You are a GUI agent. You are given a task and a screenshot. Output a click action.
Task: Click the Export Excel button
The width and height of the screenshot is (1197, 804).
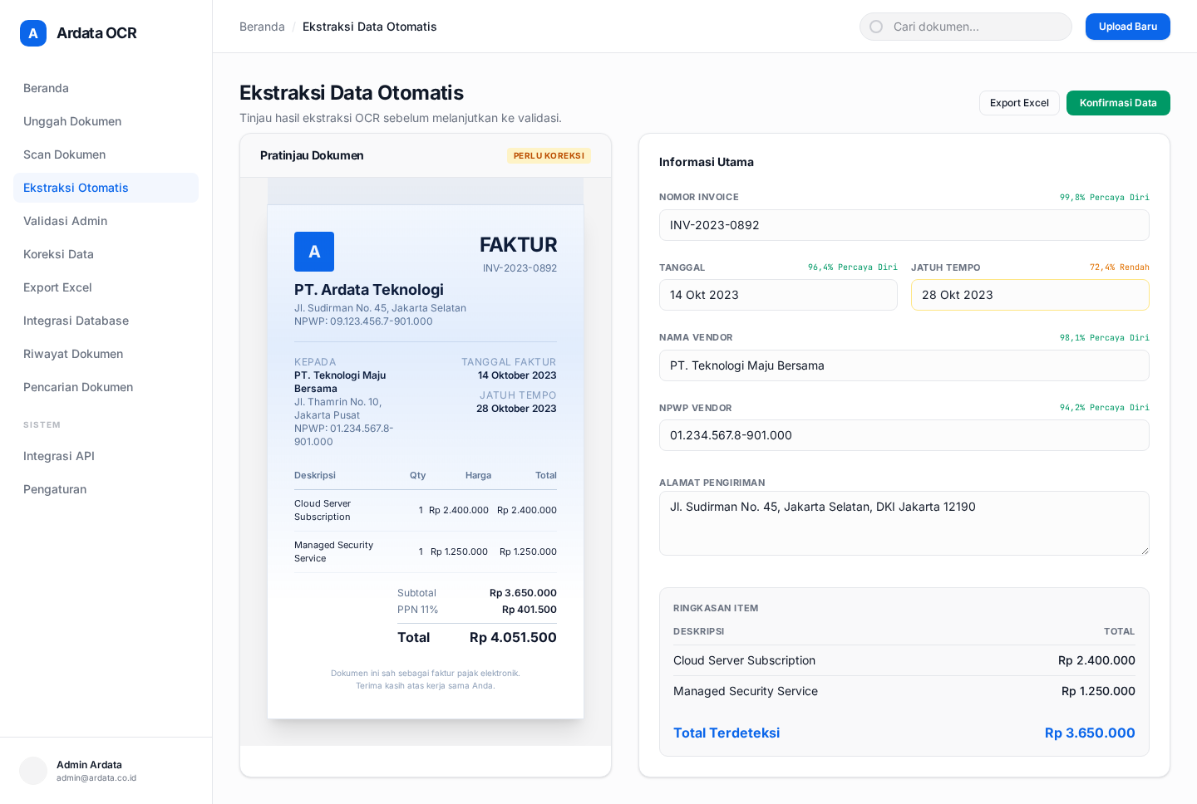click(x=1019, y=103)
